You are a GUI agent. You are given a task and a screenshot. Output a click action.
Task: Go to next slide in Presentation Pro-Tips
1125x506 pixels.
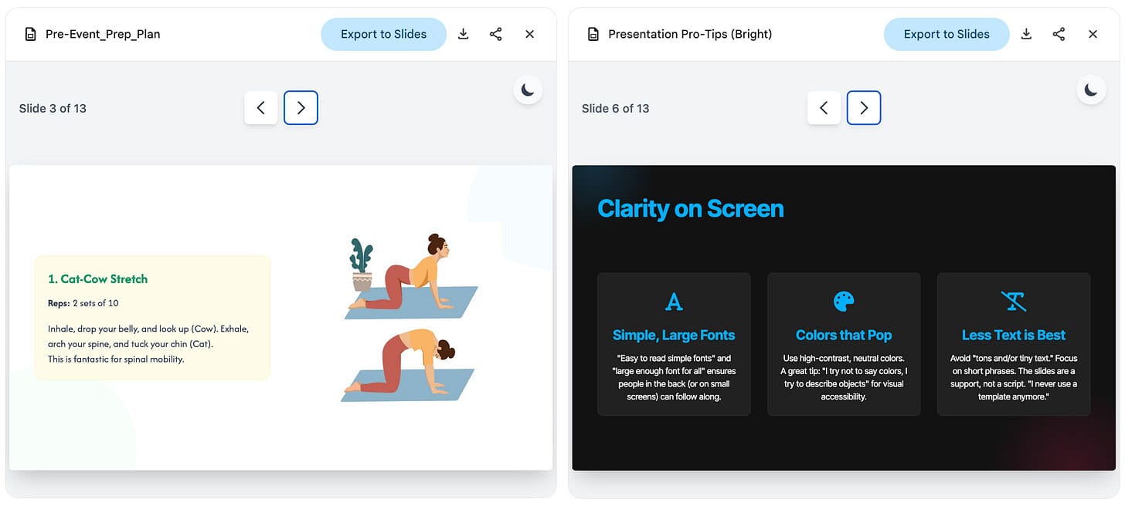click(x=864, y=108)
